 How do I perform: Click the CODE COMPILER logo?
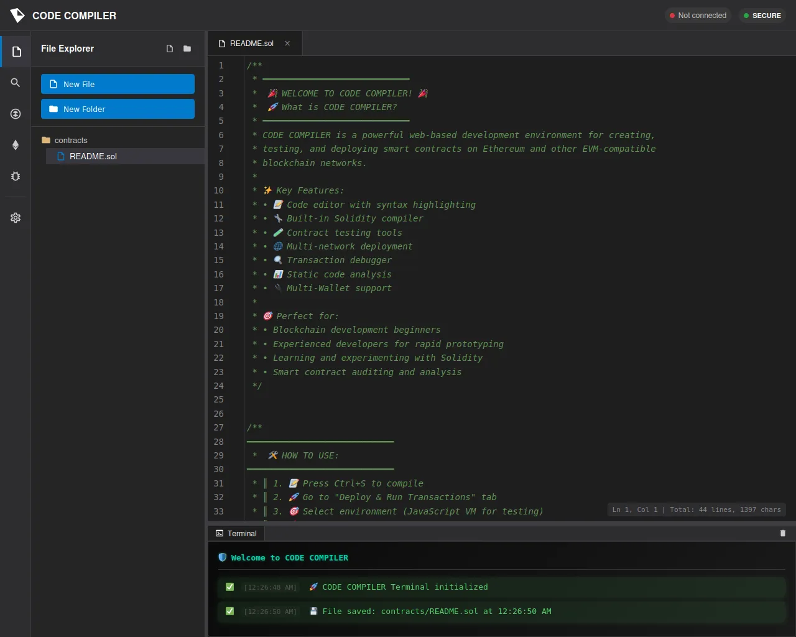coord(17,16)
